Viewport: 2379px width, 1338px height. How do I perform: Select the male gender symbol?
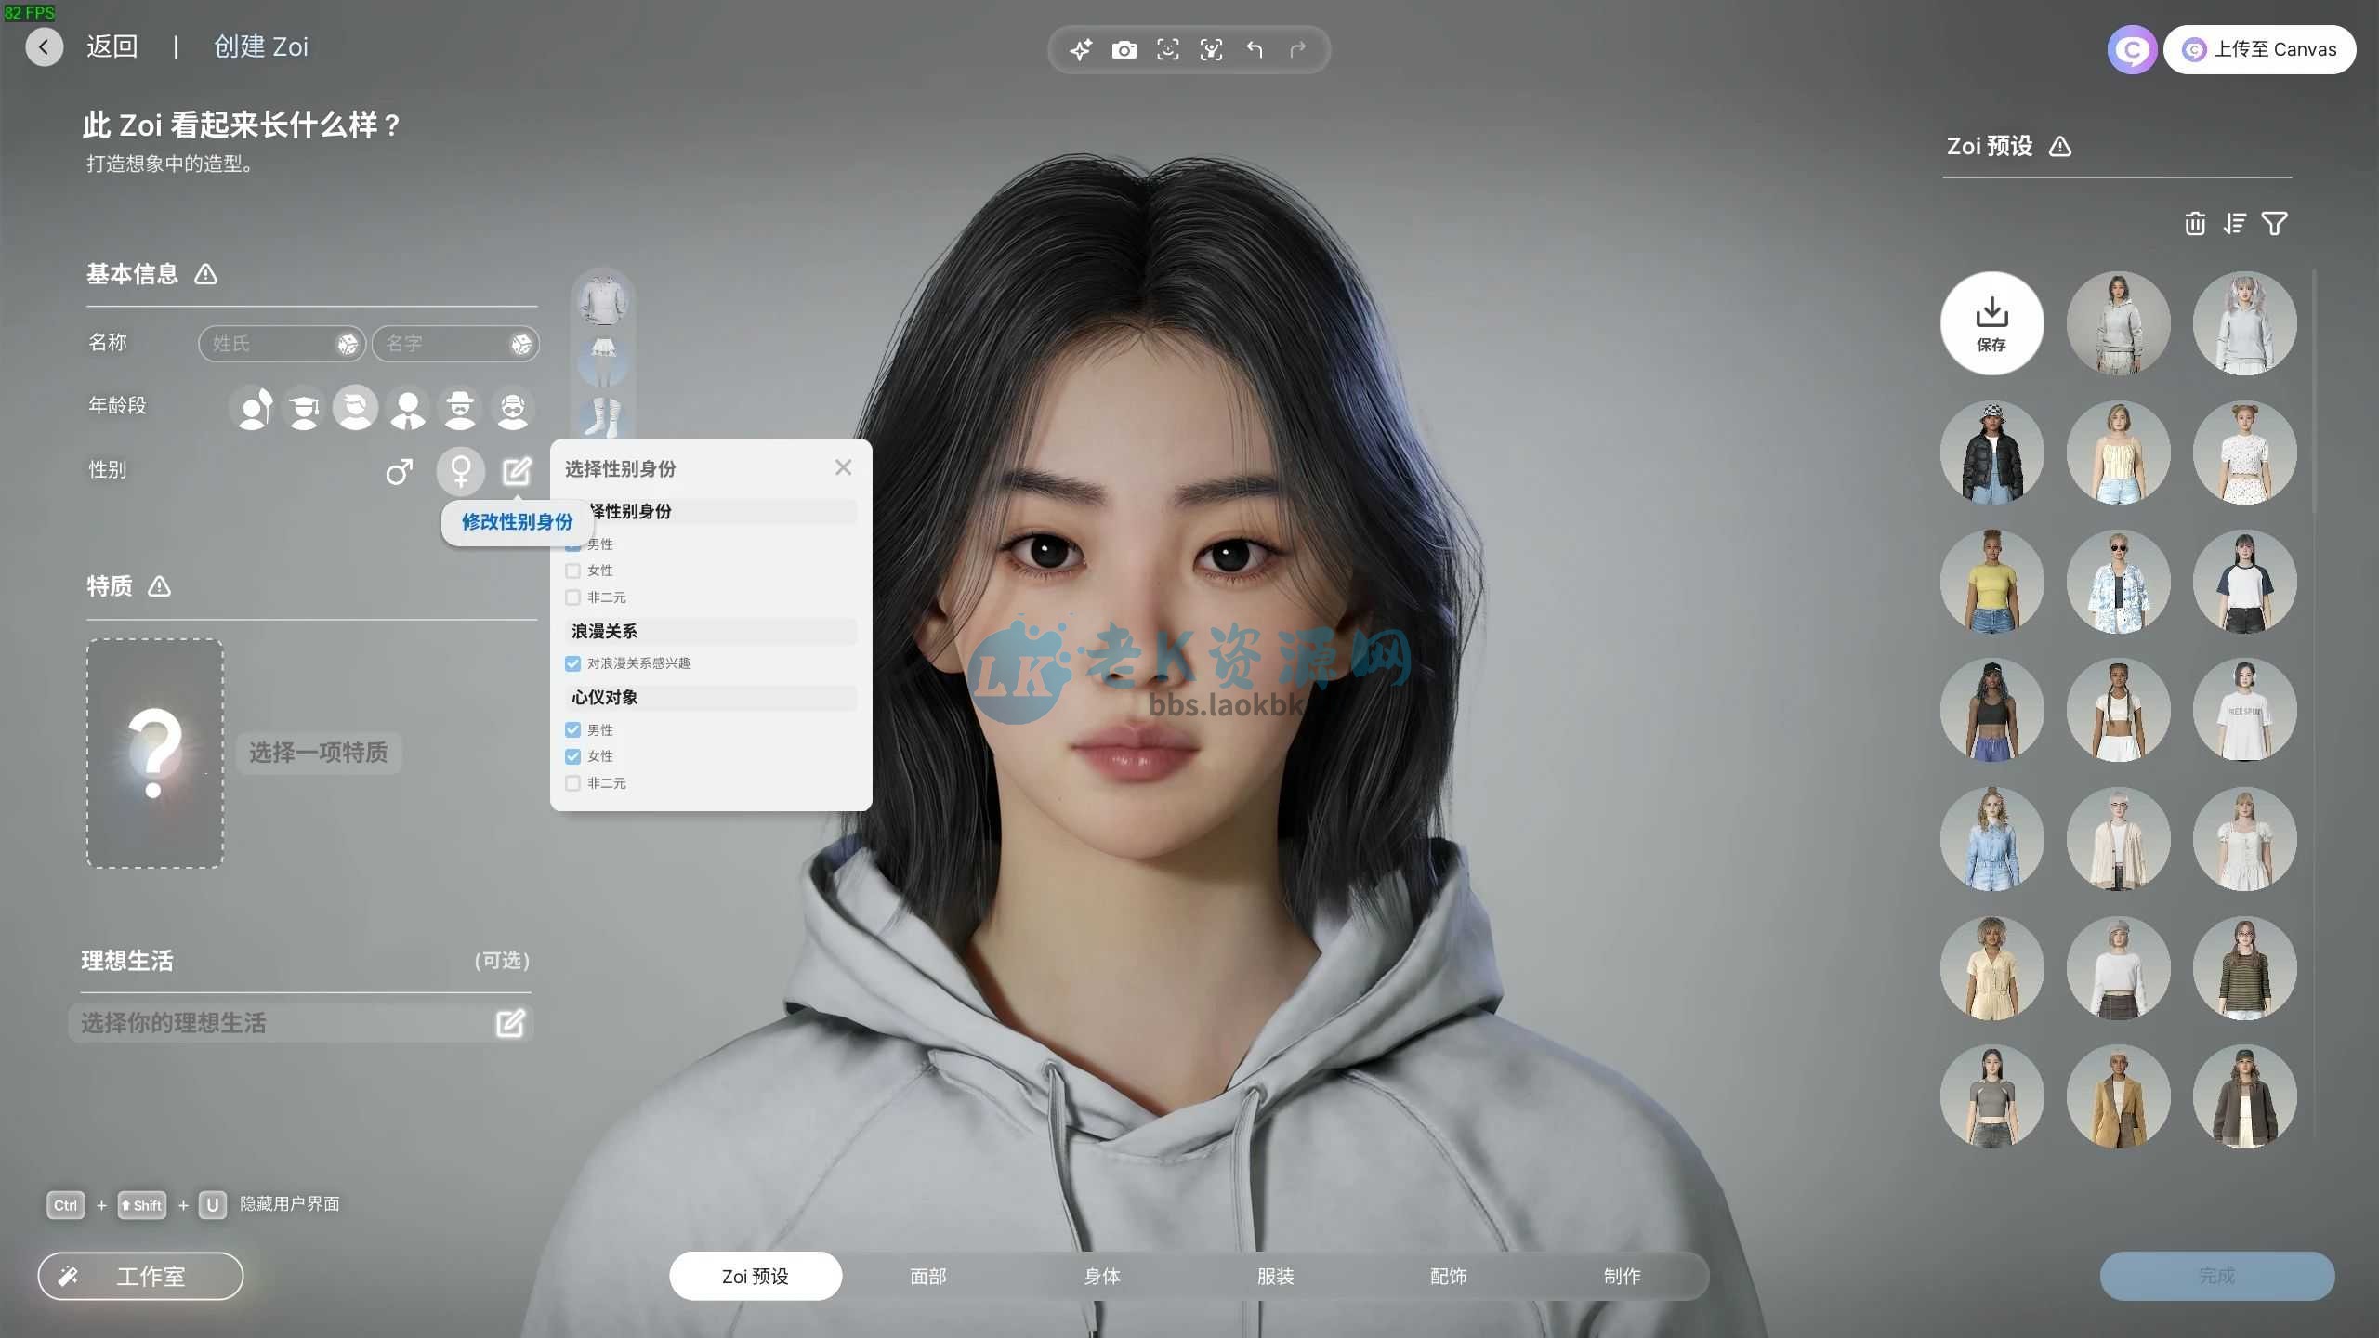pyautogui.click(x=400, y=471)
